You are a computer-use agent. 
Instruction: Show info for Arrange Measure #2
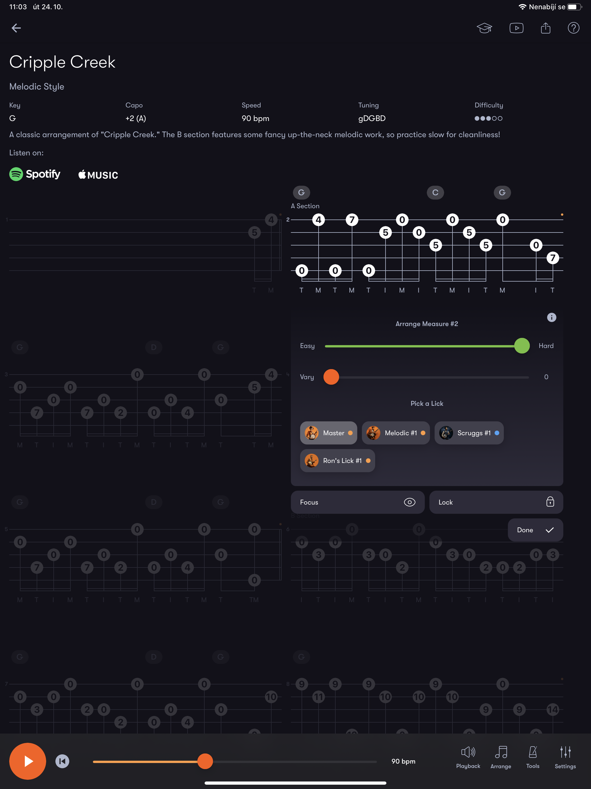(551, 317)
